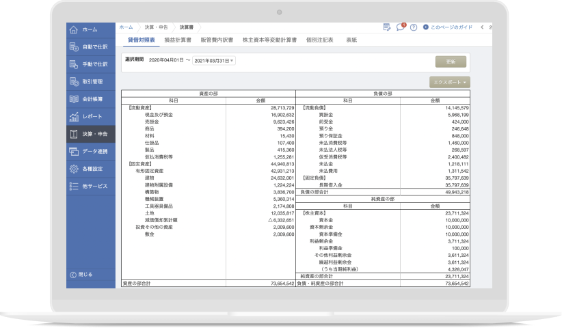This screenshot has width=562, height=328.
Task: Open 各種設定 gear icon
Action: click(74, 169)
